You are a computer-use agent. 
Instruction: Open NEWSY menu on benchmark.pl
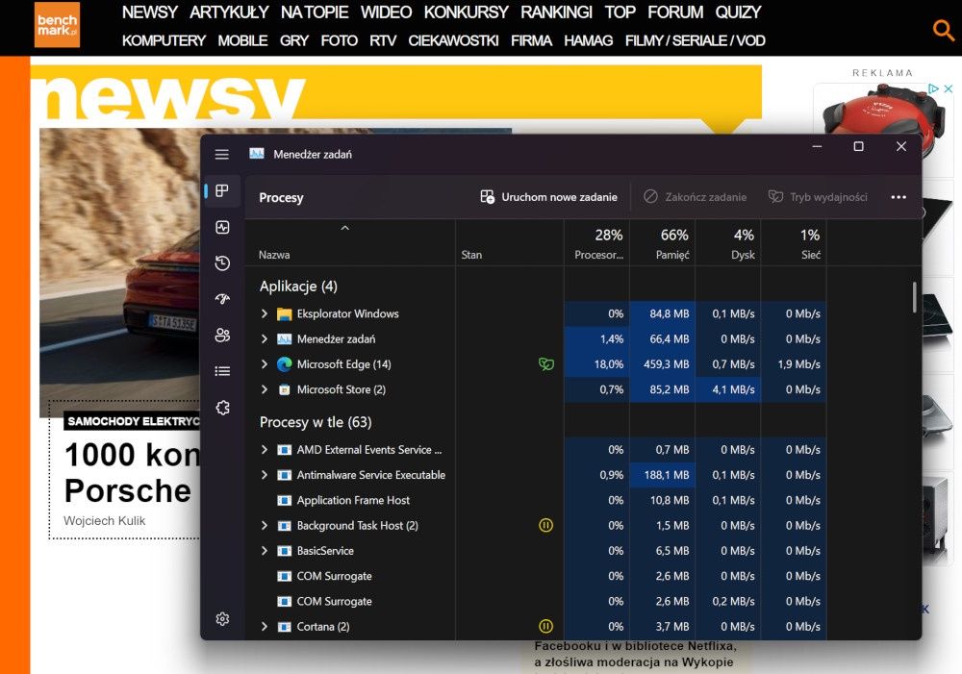pyautogui.click(x=150, y=12)
